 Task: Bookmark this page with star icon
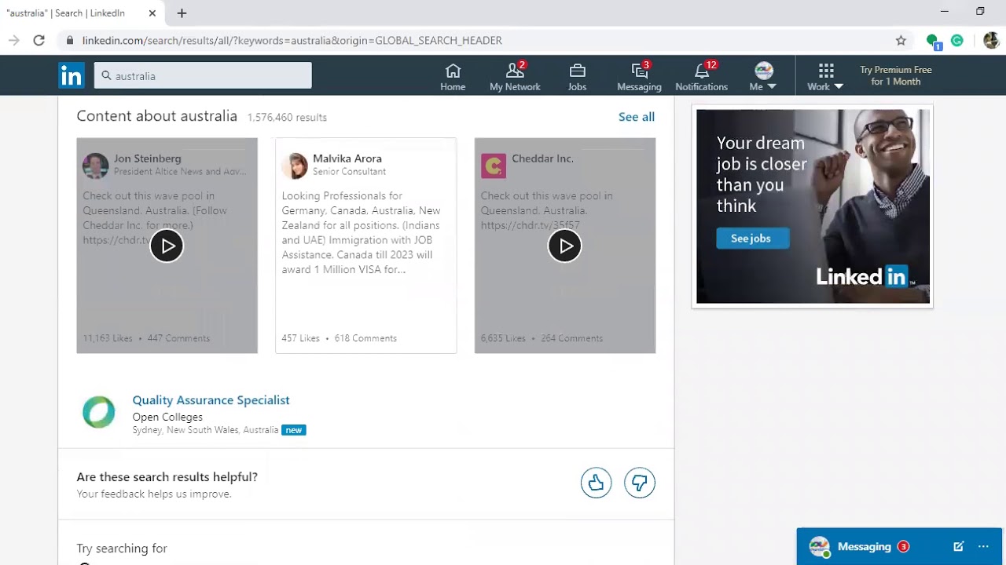coord(901,40)
